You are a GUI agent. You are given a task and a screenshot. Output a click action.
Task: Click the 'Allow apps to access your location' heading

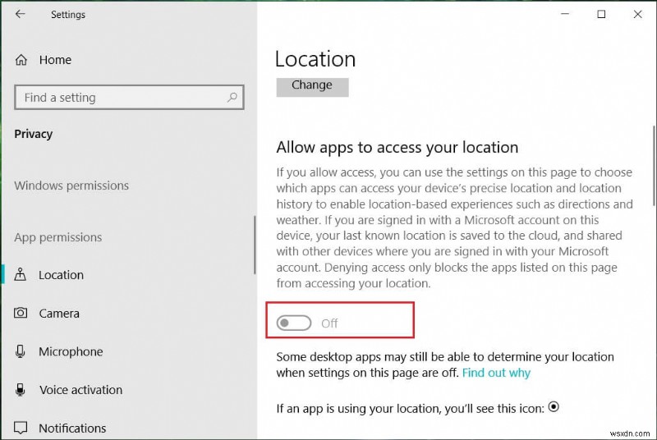coord(397,148)
